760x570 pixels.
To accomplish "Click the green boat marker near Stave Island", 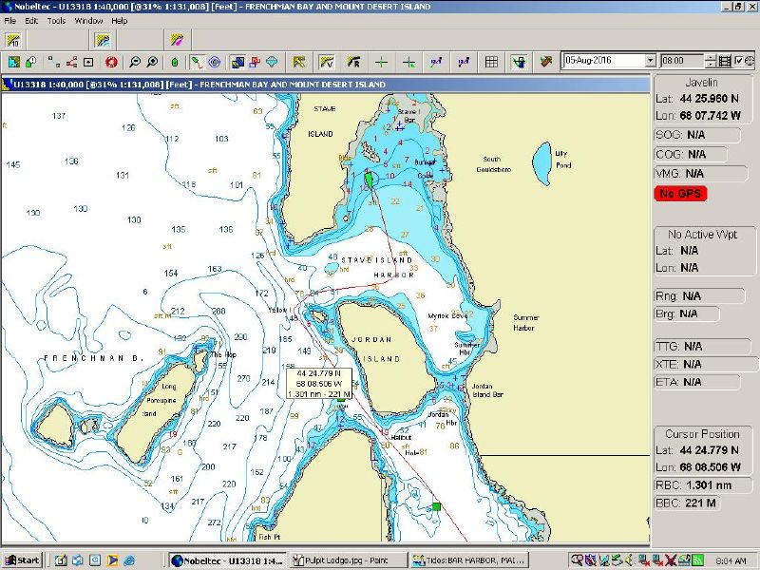I will pyautogui.click(x=370, y=179).
